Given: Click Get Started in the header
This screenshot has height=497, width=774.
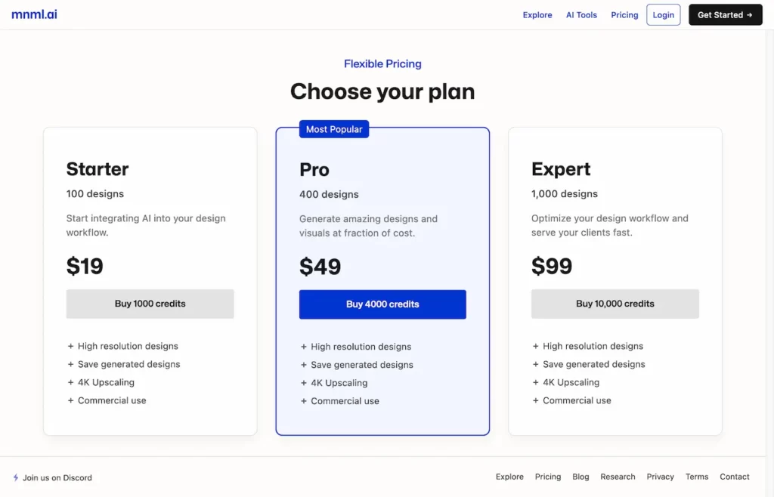Looking at the screenshot, I should coord(725,14).
